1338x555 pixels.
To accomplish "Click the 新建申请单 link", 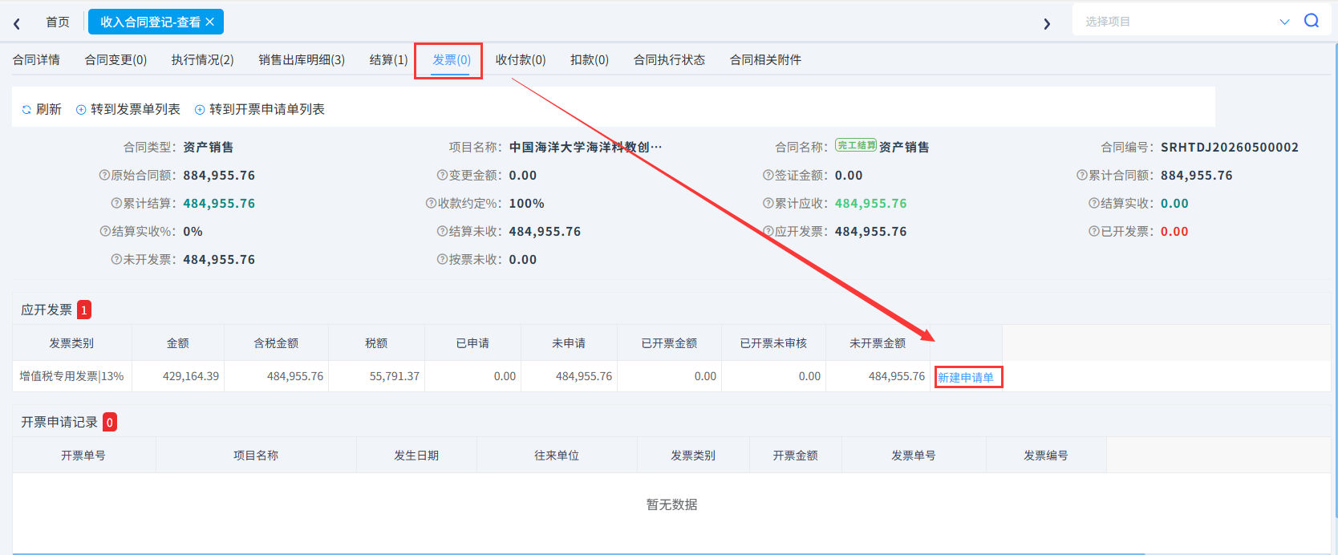I will [x=966, y=377].
